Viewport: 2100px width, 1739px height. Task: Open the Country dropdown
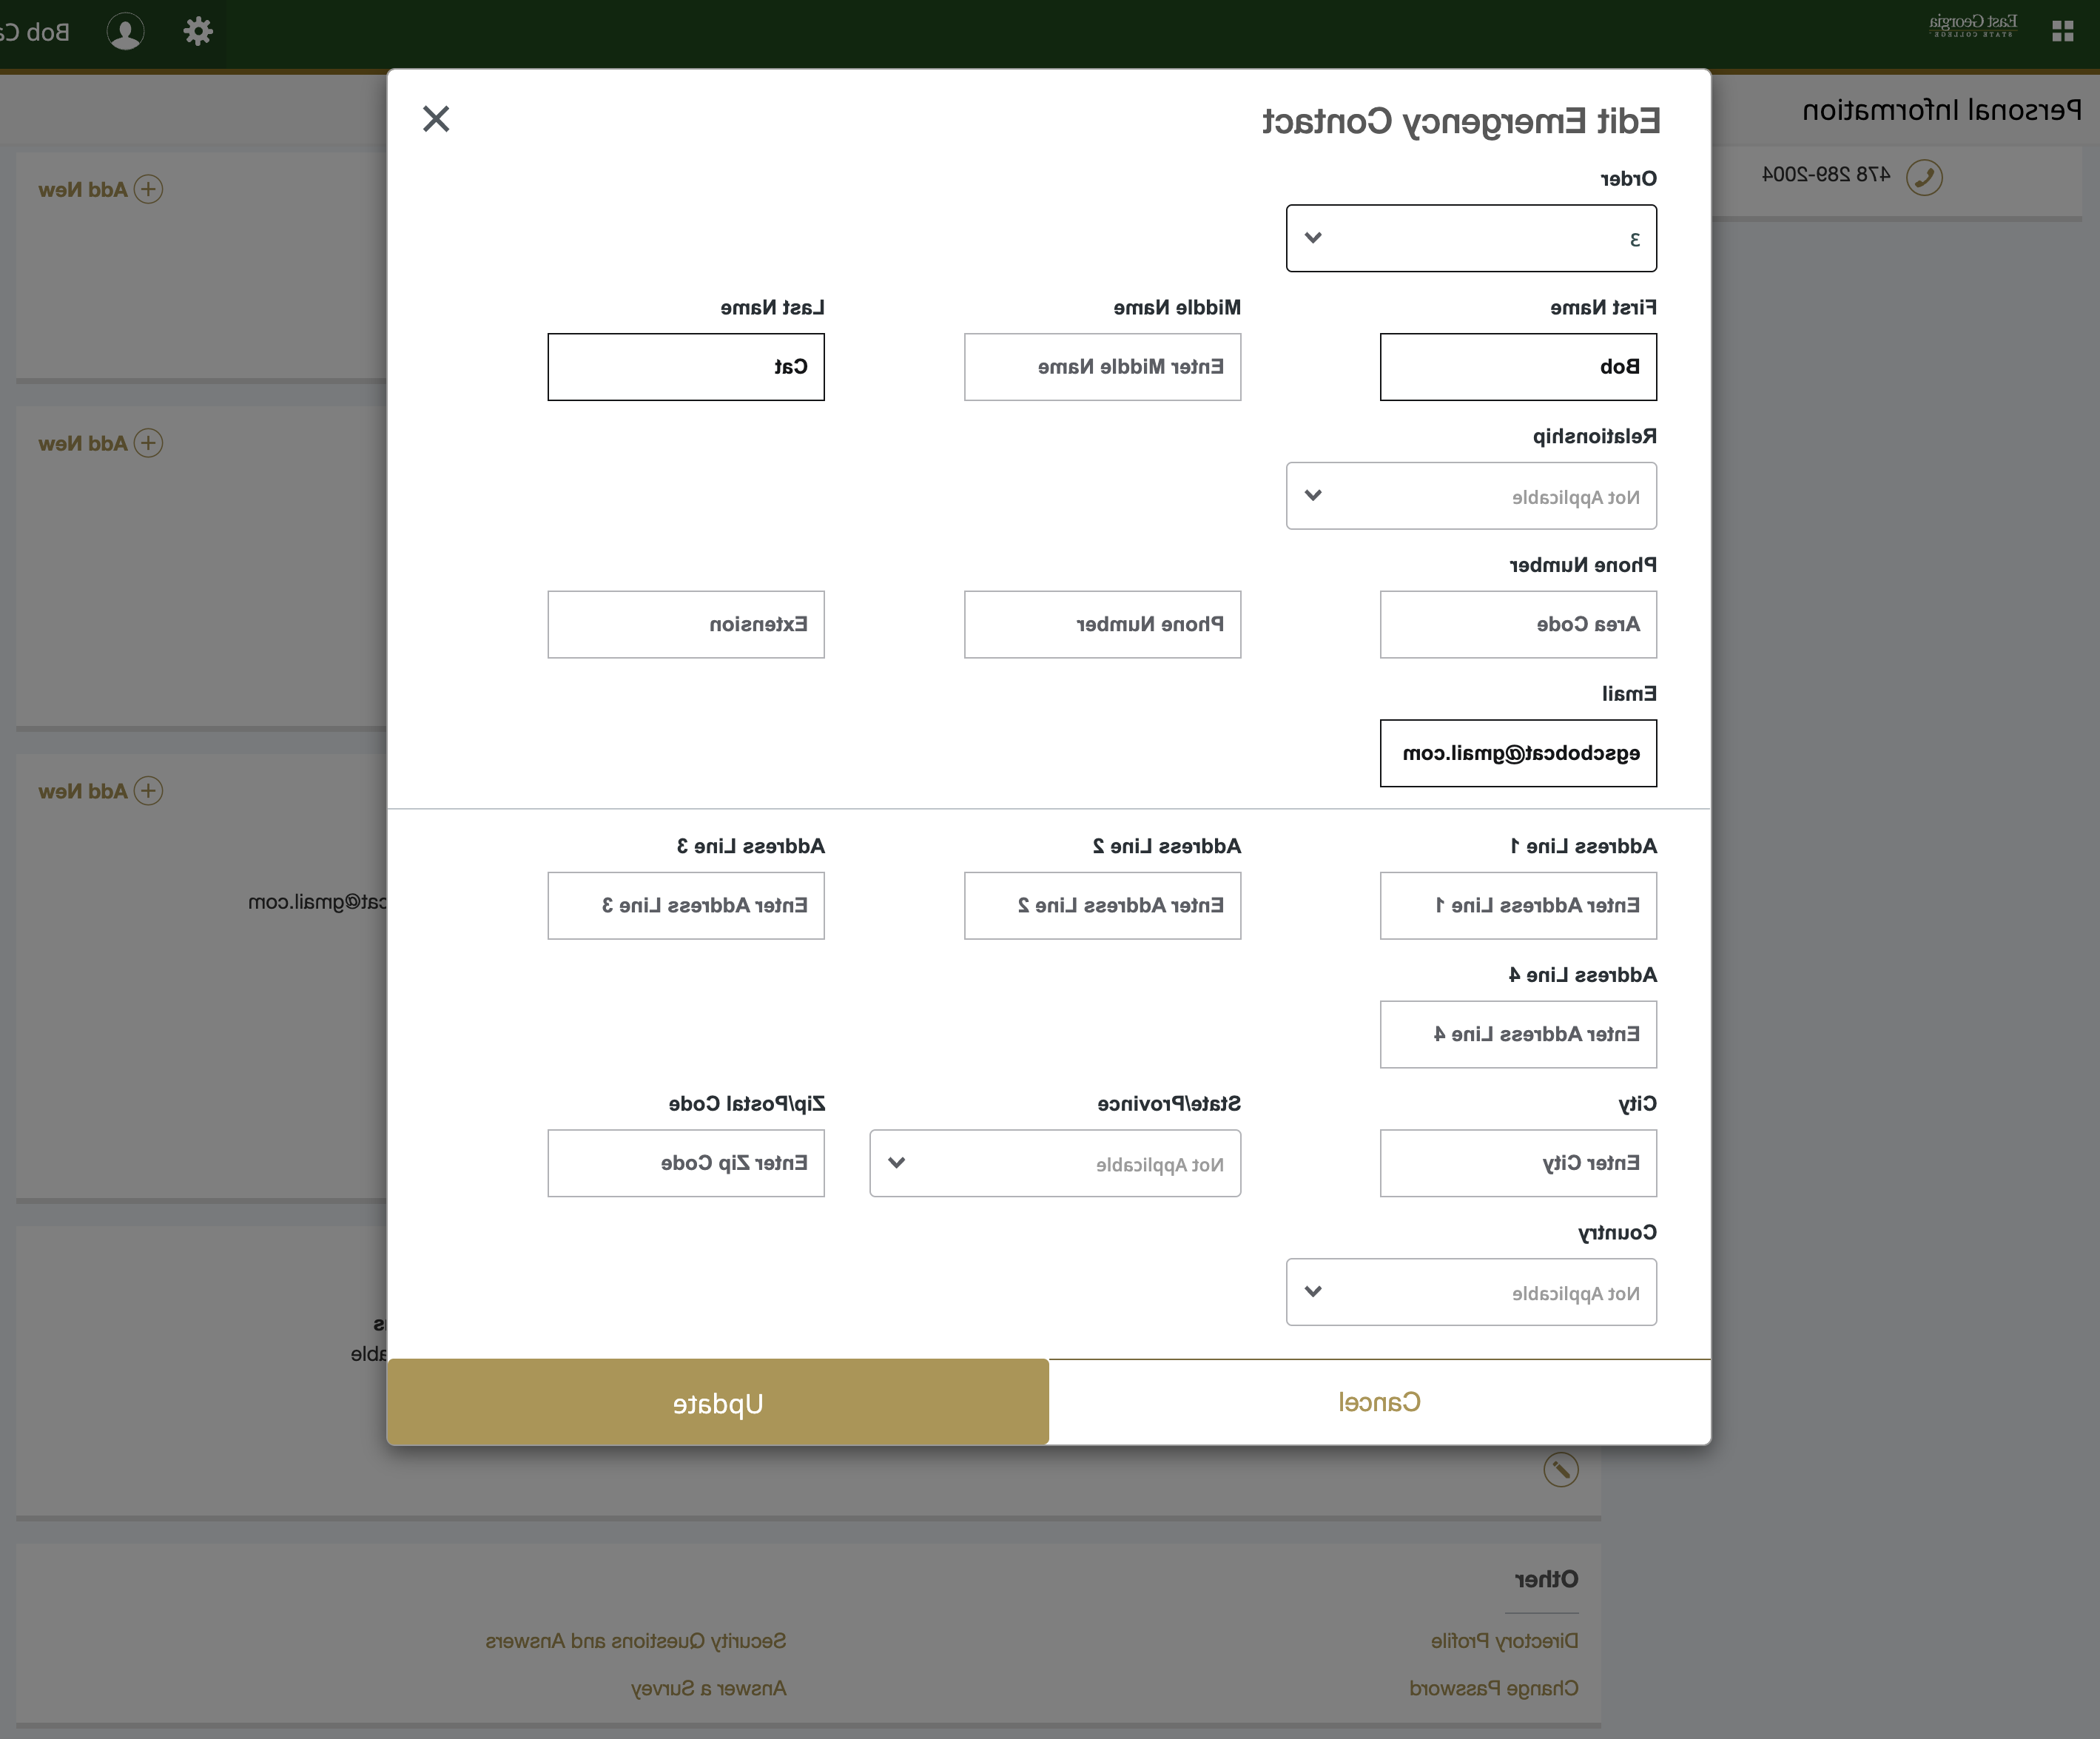pos(1471,1292)
